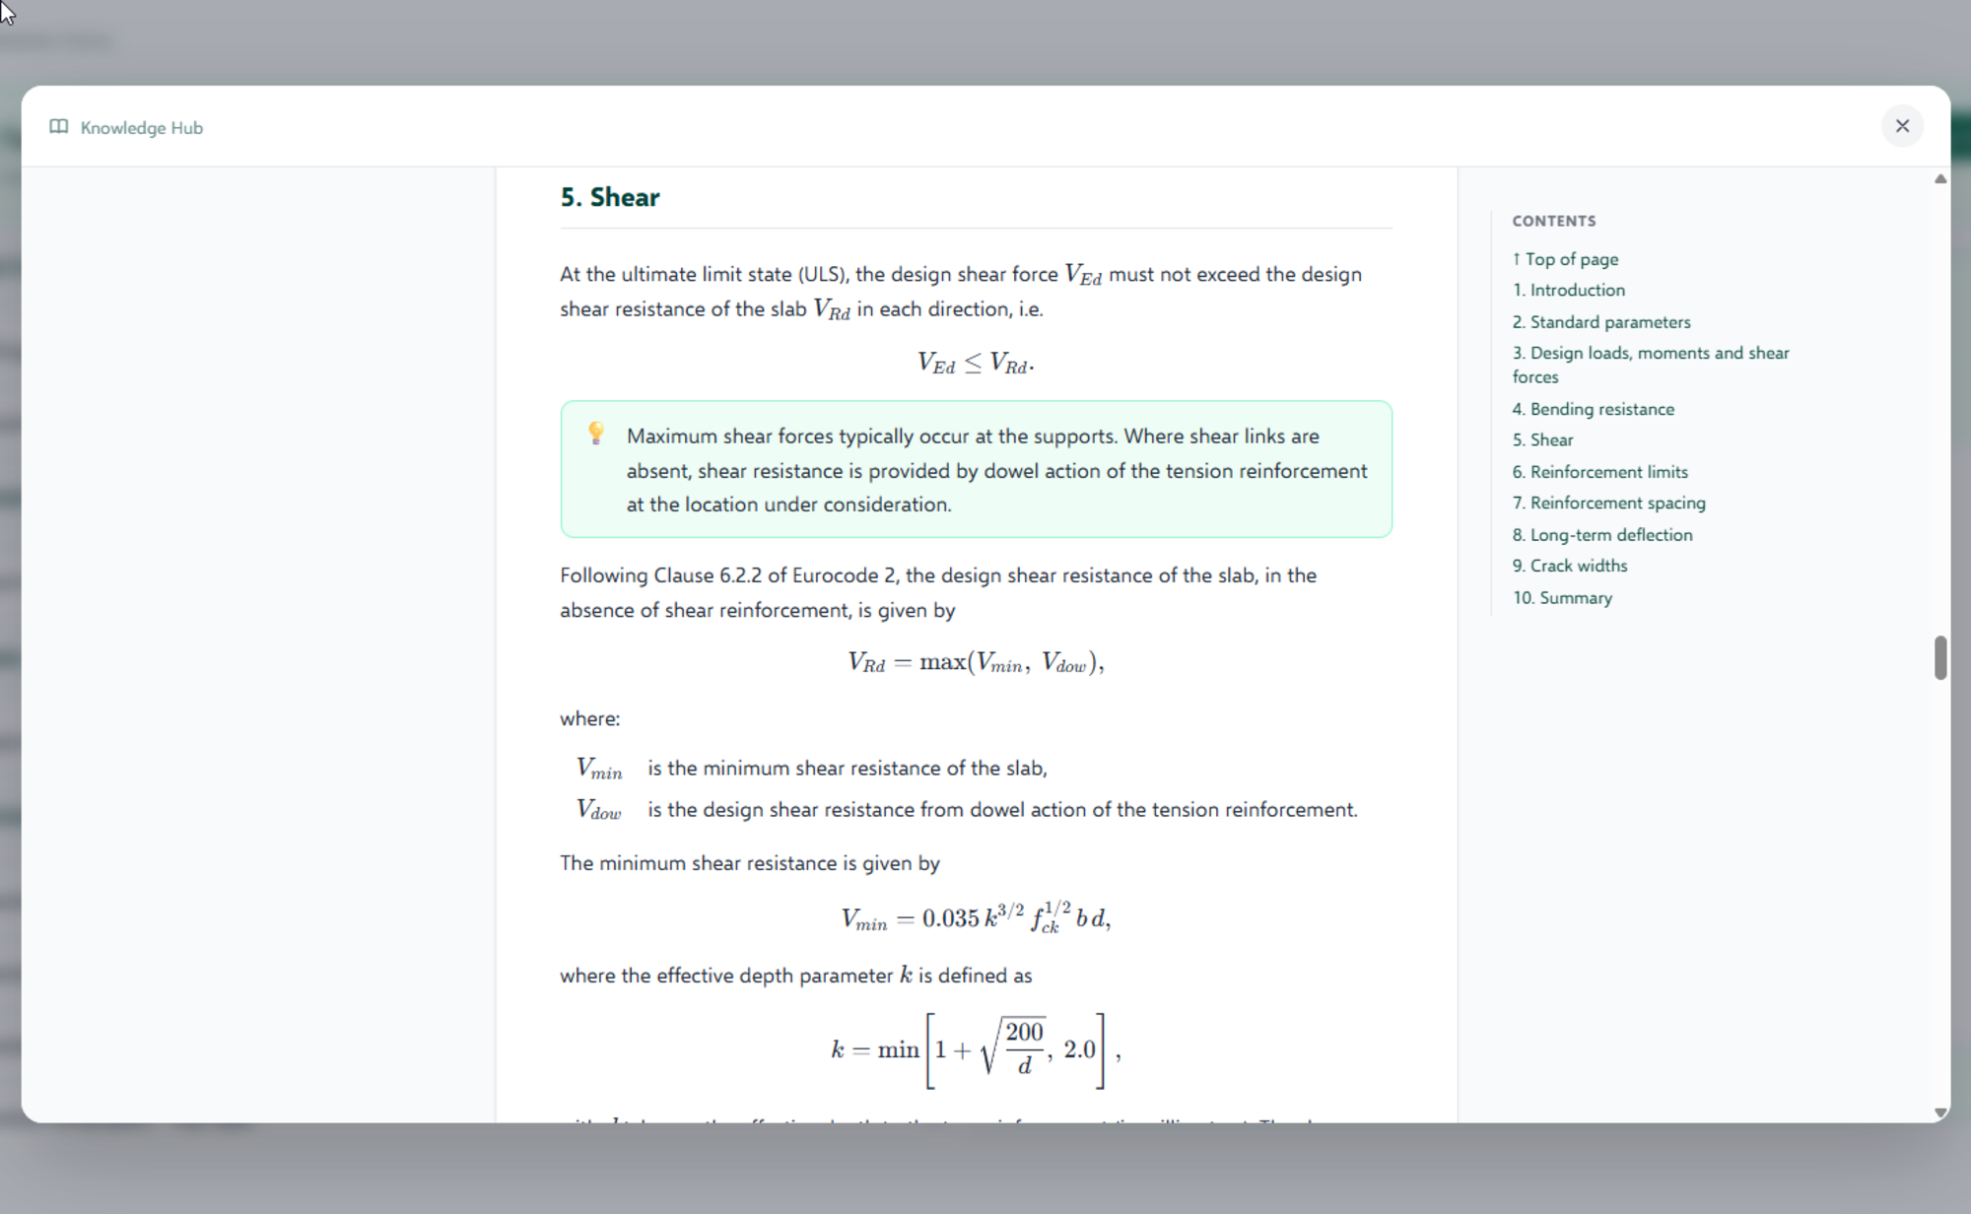The image size is (1971, 1214).
Task: Click the V_Ed ≤ V_Rd inequality
Action: point(976,363)
